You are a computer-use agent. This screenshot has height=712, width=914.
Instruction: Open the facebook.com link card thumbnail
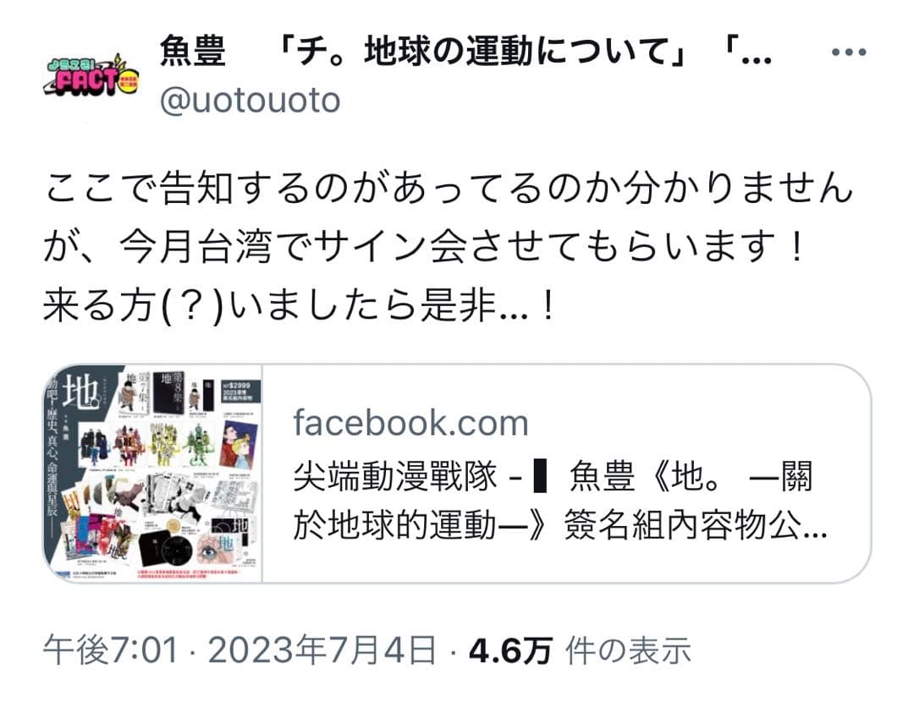[152, 473]
